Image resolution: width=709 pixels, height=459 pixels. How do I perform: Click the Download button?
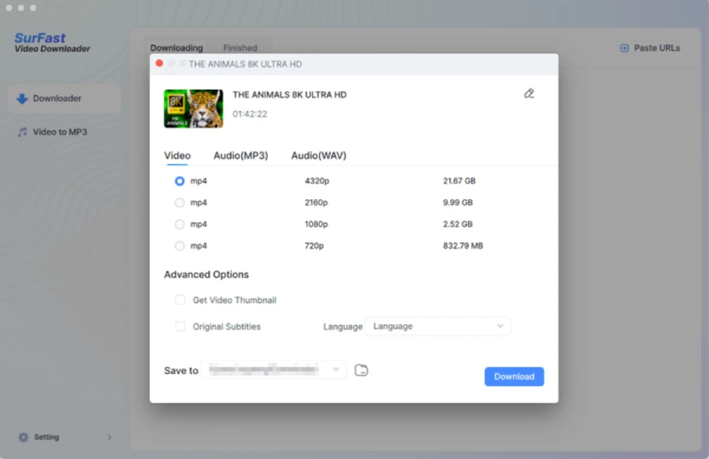pyautogui.click(x=514, y=376)
